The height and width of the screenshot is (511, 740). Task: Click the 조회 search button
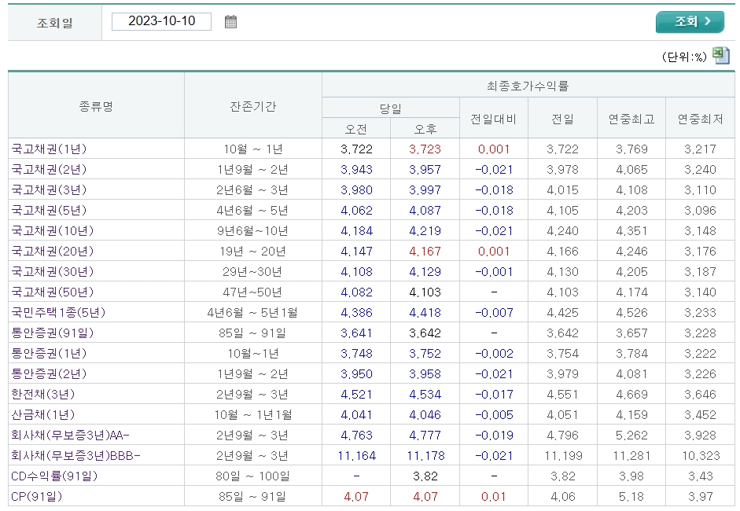[x=690, y=21]
